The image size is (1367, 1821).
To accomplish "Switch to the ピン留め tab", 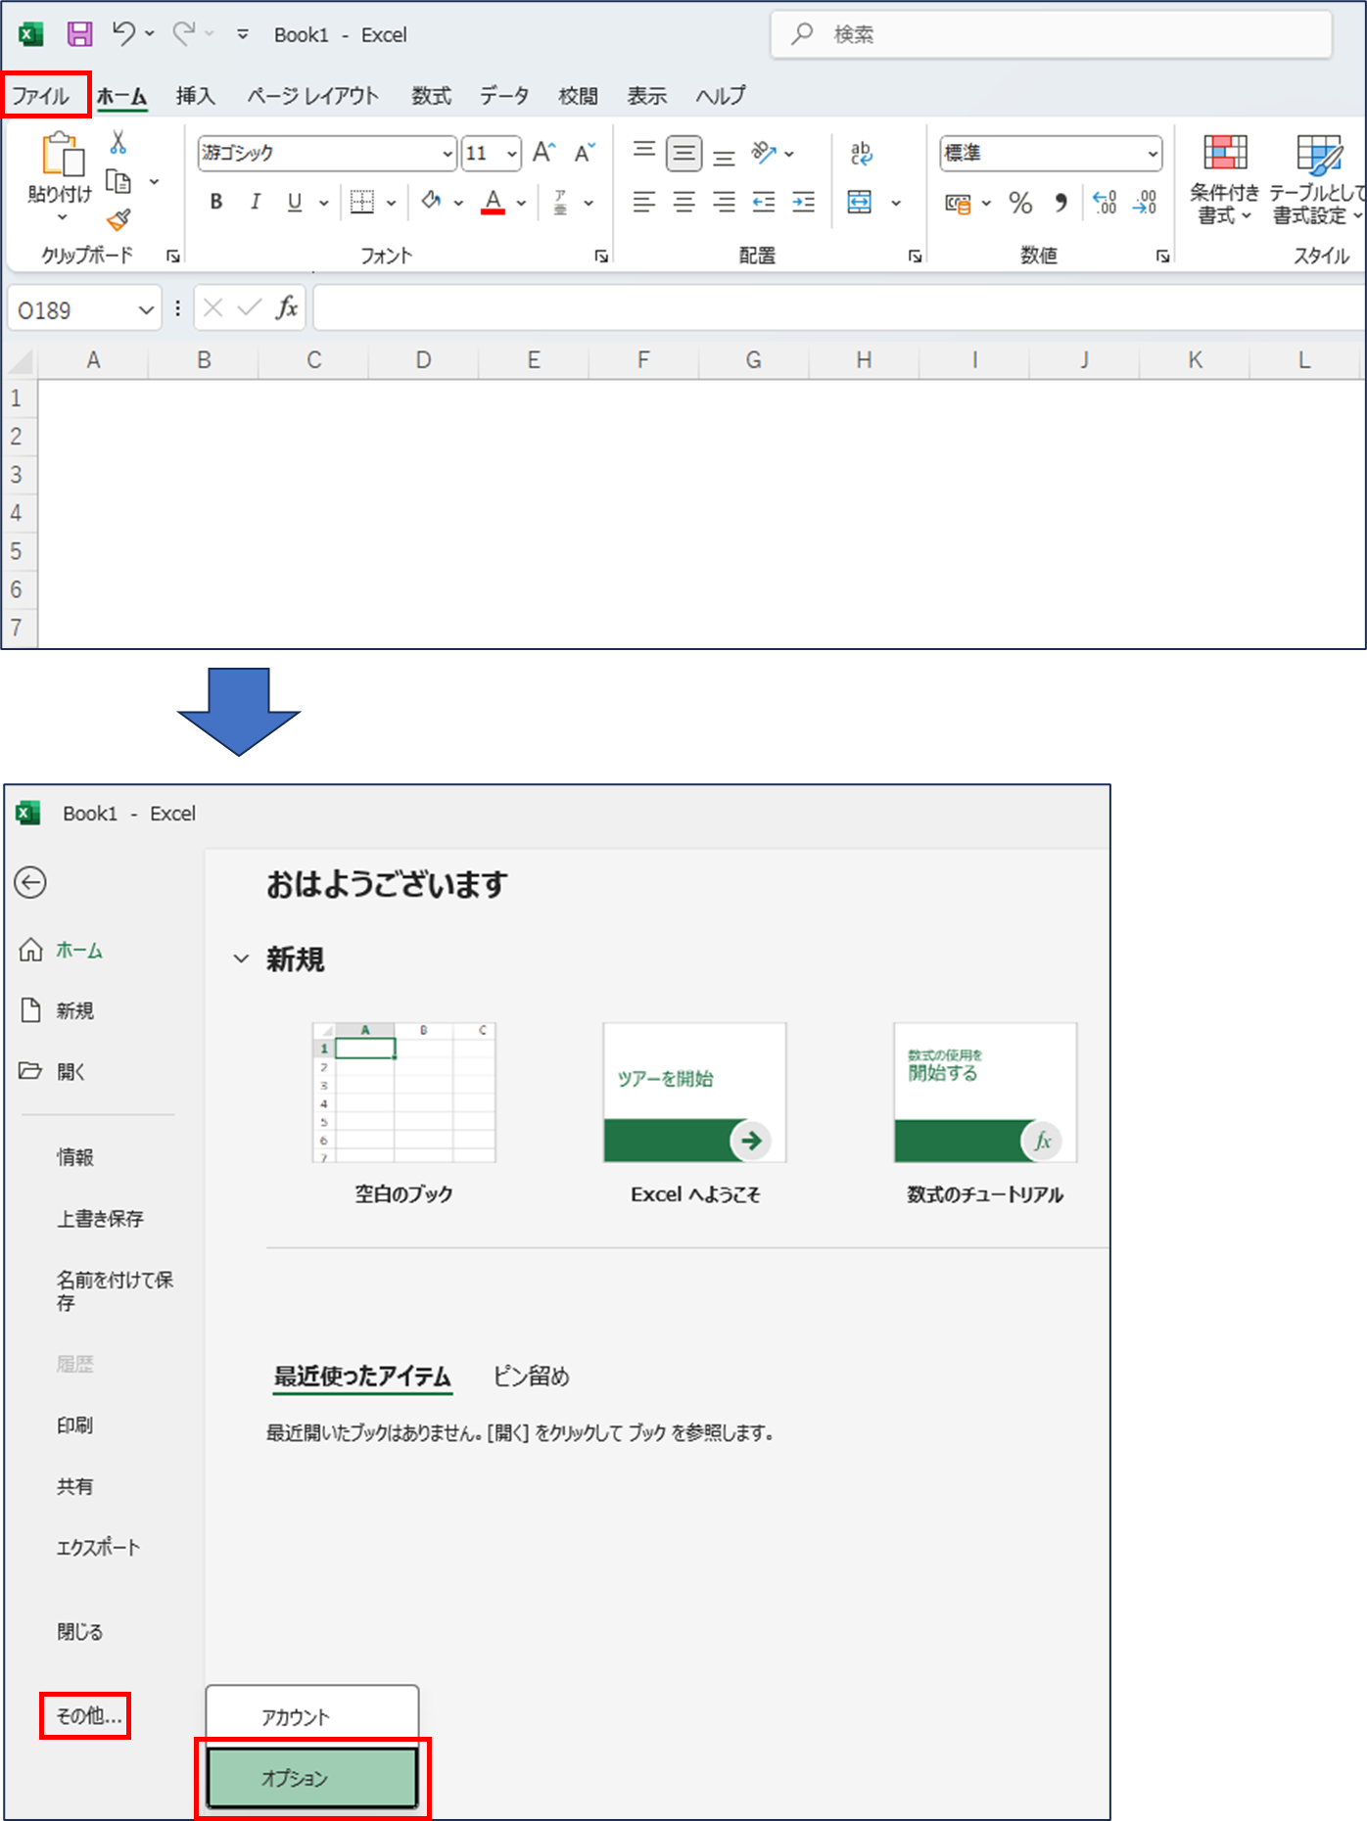I will (x=532, y=1377).
